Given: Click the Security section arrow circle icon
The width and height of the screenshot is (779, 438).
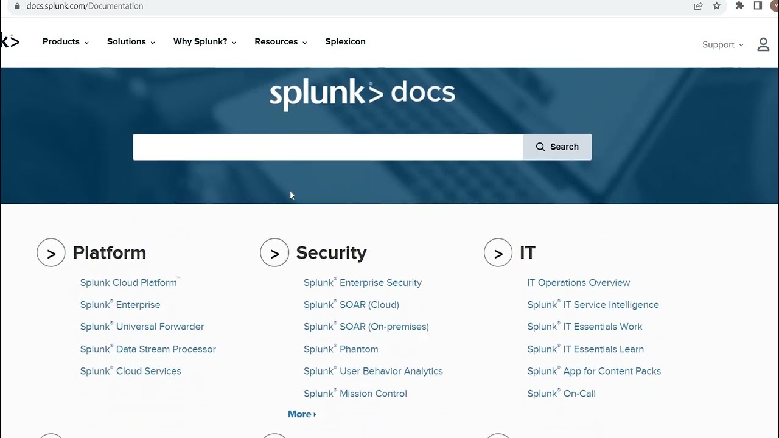Looking at the screenshot, I should point(274,252).
